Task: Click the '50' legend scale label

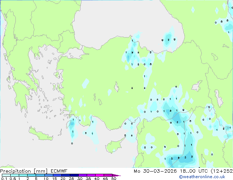Action: (114, 179)
